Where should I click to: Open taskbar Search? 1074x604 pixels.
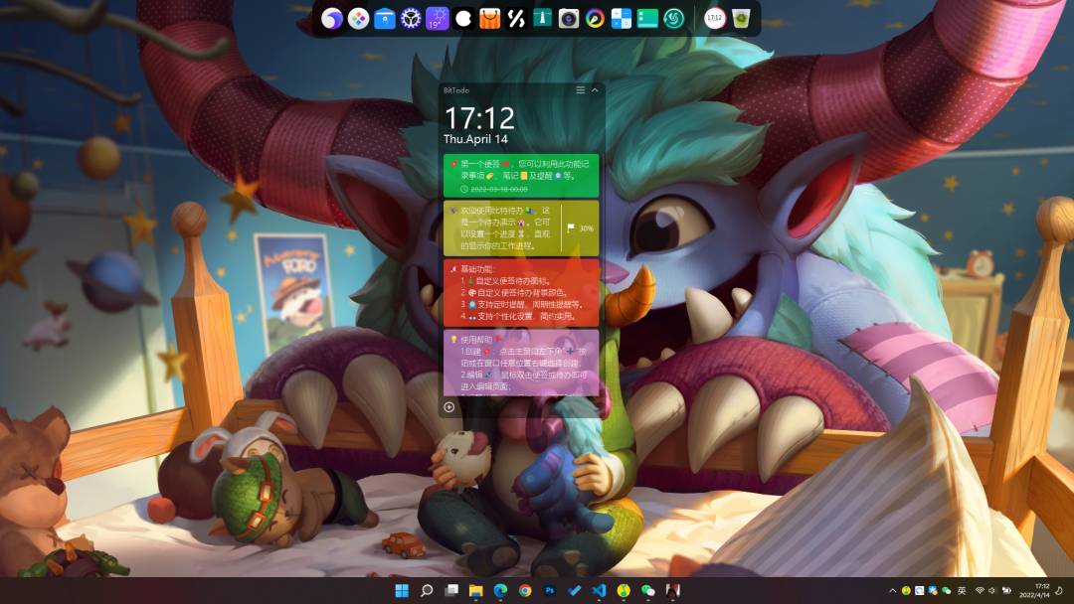[x=427, y=590]
